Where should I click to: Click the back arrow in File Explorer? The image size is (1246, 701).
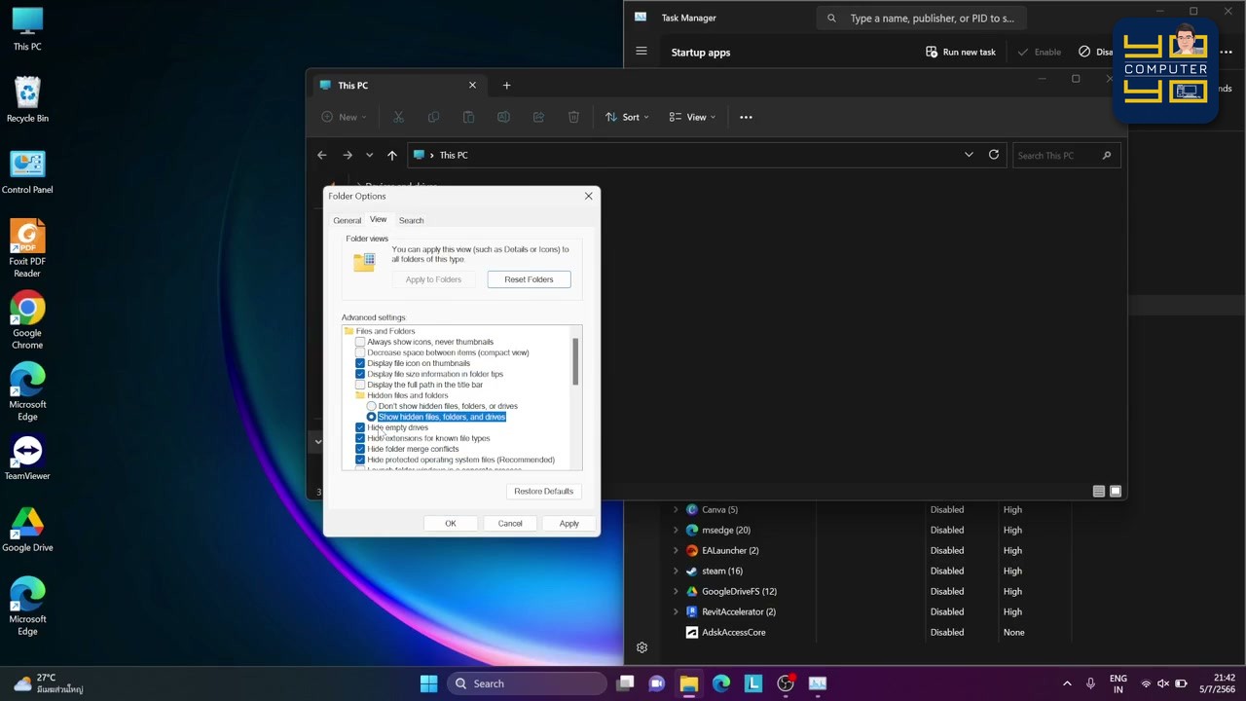click(x=322, y=155)
